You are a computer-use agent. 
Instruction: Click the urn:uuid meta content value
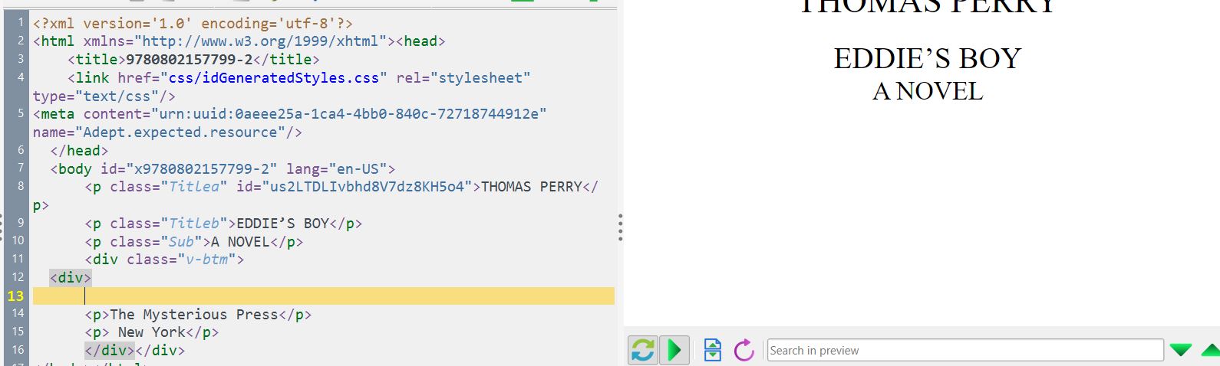pos(348,113)
